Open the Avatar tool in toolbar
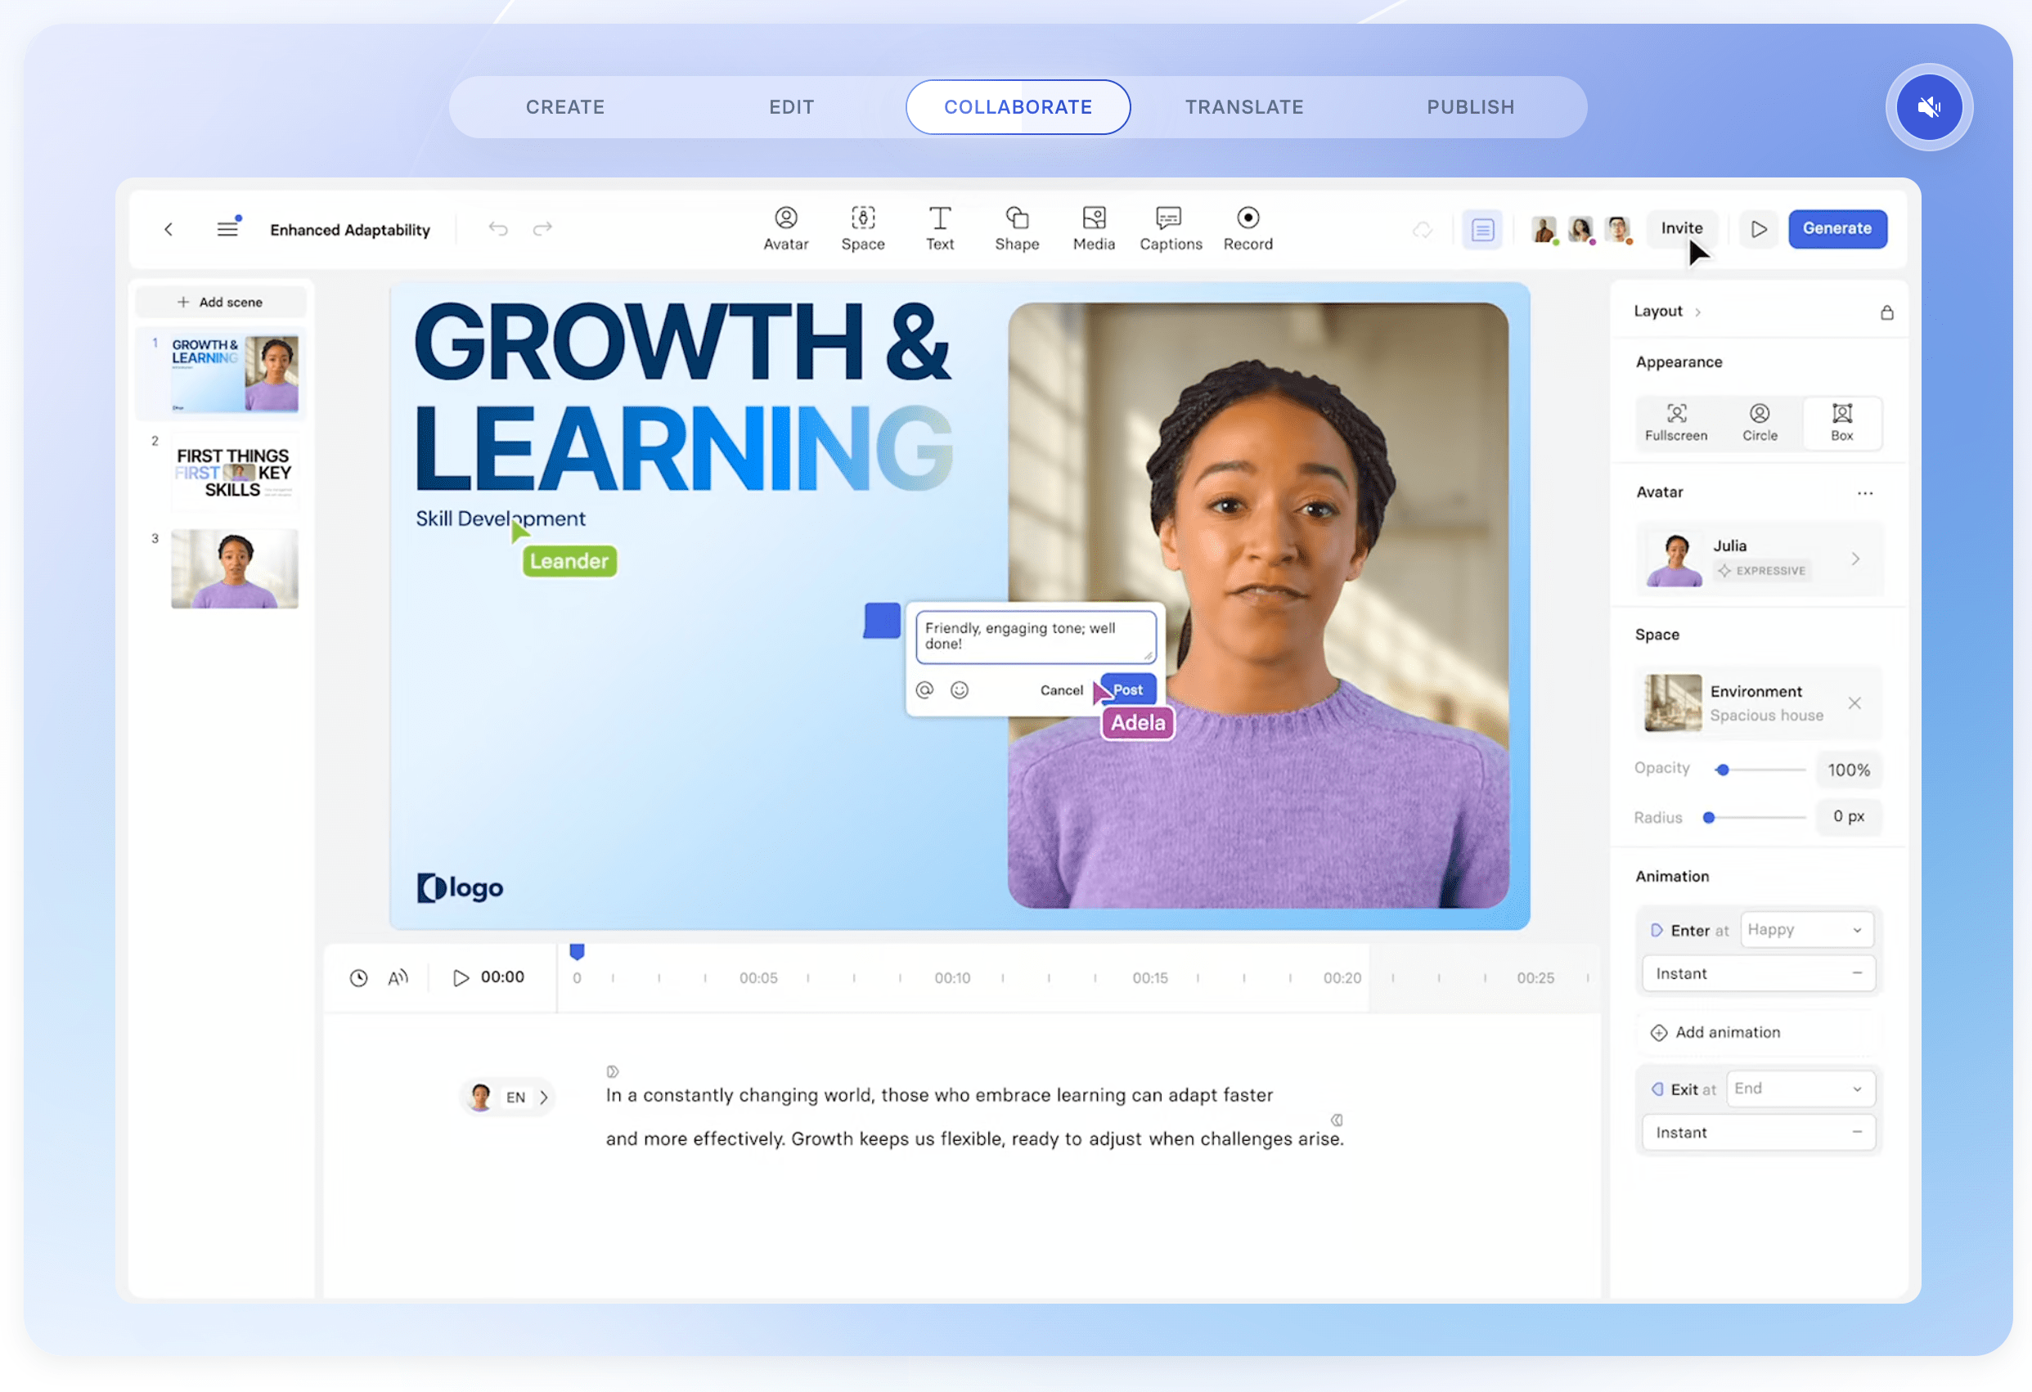Image resolution: width=2032 pixels, height=1392 pixels. tap(785, 229)
